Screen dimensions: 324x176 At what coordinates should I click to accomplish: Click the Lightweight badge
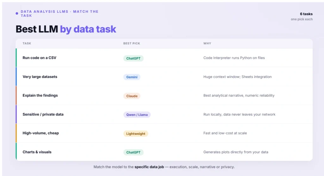click(136, 134)
